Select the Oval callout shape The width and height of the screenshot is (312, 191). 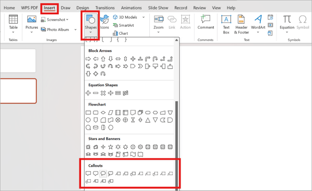click(103, 174)
